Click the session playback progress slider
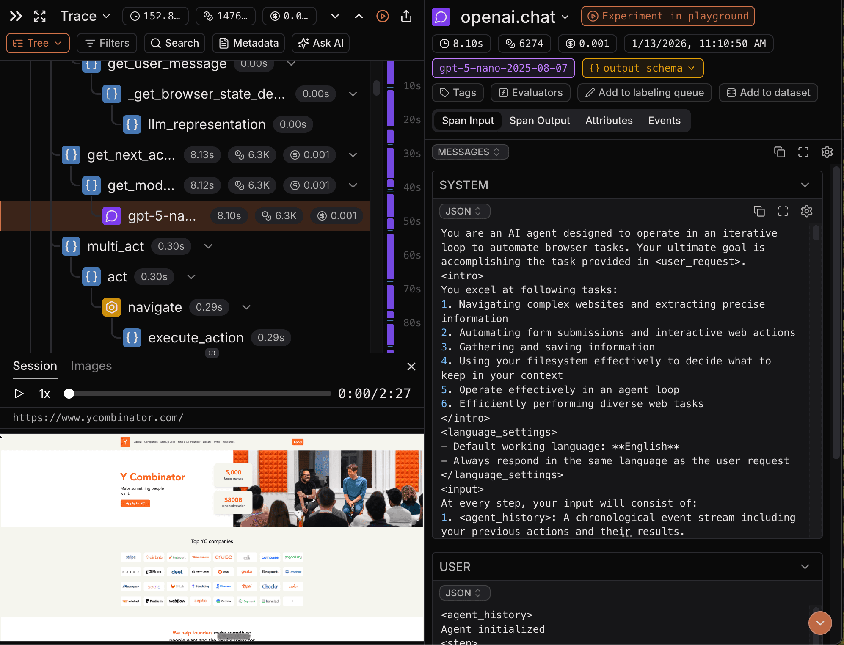844x645 pixels. coord(197,394)
